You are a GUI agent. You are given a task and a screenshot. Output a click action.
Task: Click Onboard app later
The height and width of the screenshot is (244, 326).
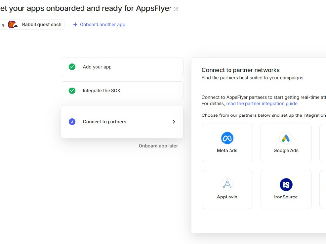158,146
